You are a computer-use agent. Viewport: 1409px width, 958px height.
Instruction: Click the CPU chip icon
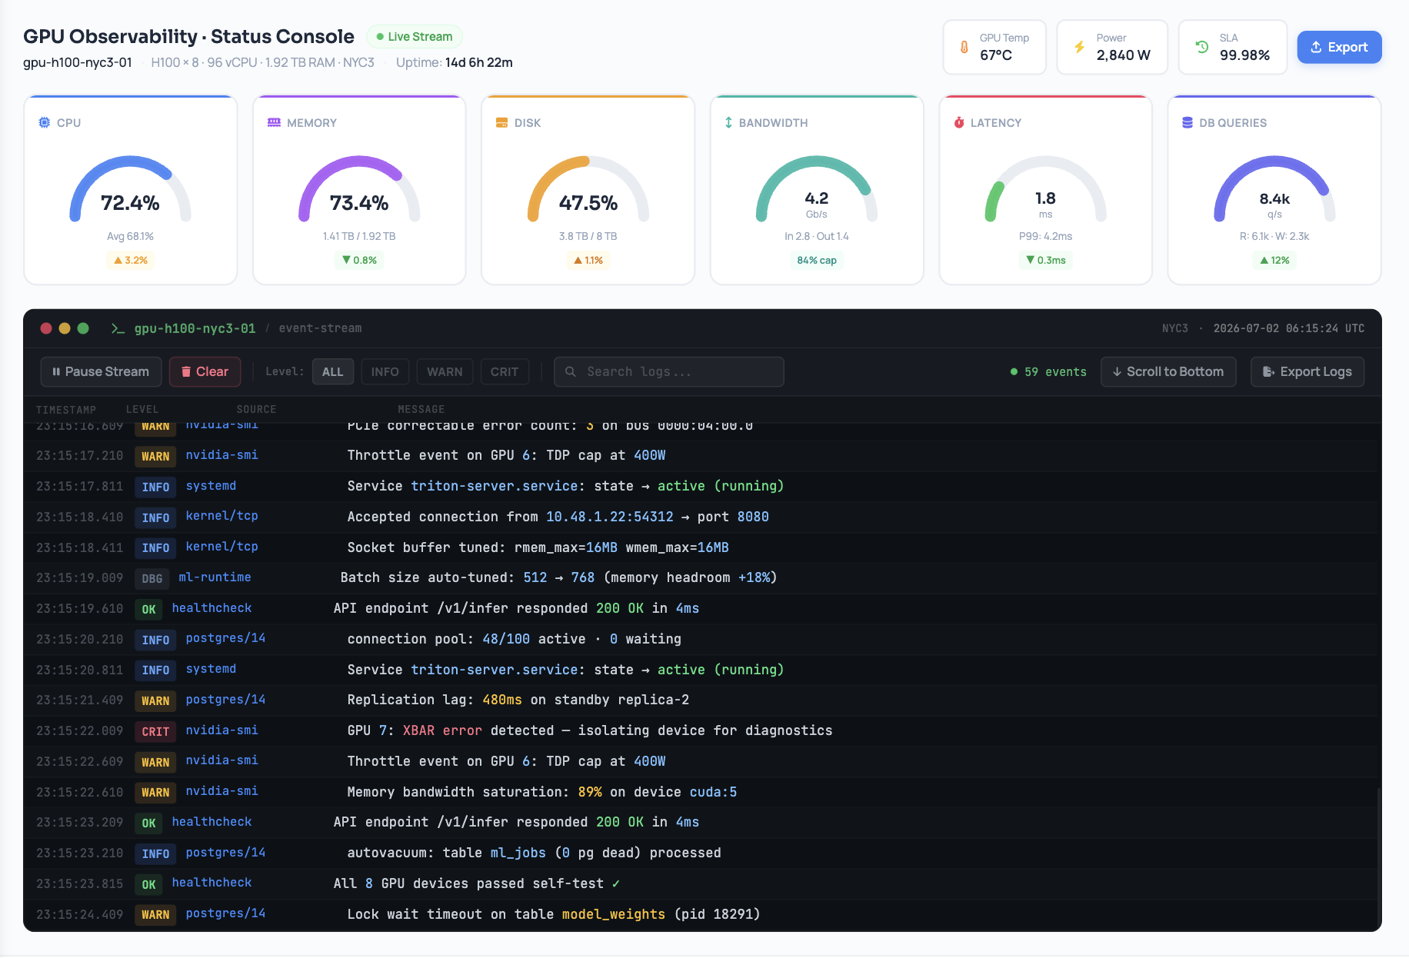tap(45, 122)
